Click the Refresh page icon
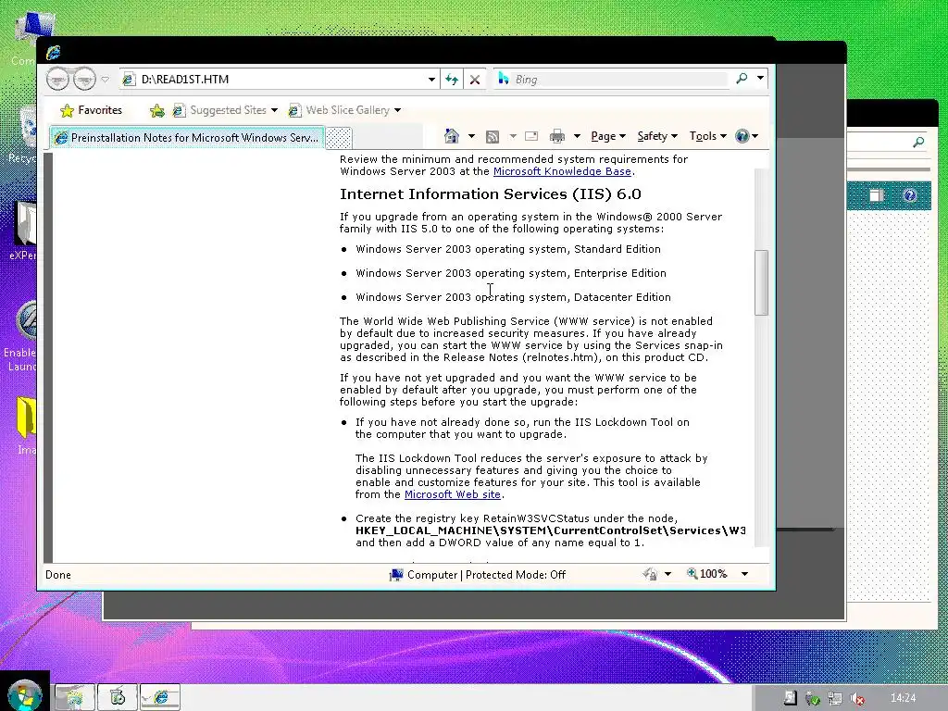Viewport: 948px width, 711px height. click(452, 80)
